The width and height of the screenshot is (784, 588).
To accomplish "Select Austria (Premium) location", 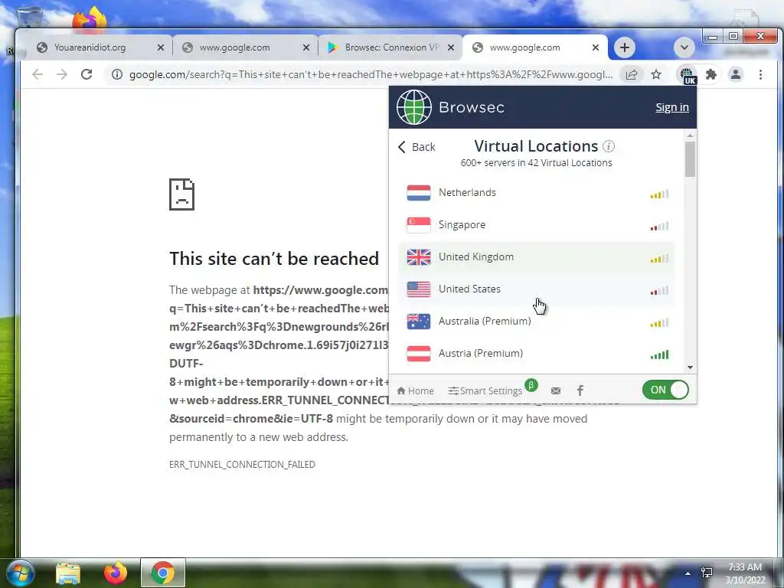I will (537, 353).
